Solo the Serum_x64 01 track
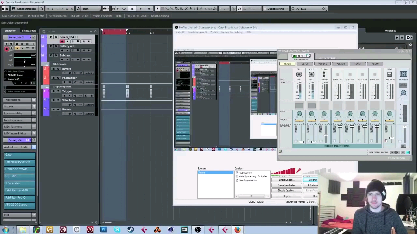The height and width of the screenshot is (234, 417). (55, 37)
